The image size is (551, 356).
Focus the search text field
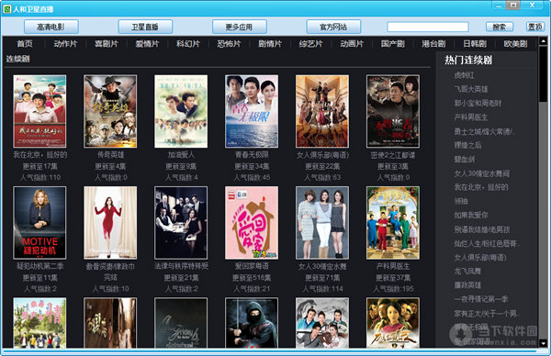click(x=428, y=27)
